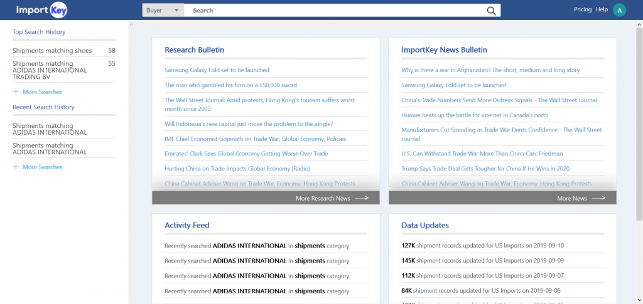Click the 112K shipment records update 2019-09-07
The height and width of the screenshot is (304, 643).
pos(483,275)
